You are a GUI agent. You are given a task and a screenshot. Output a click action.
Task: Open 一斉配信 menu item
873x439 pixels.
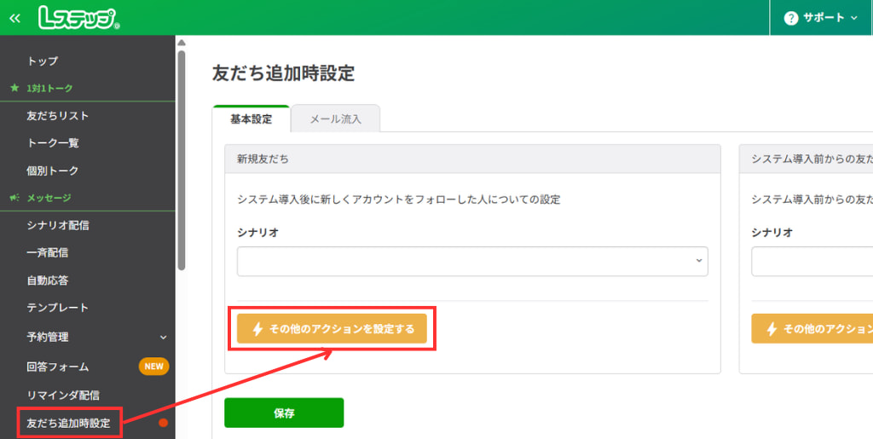tap(48, 252)
